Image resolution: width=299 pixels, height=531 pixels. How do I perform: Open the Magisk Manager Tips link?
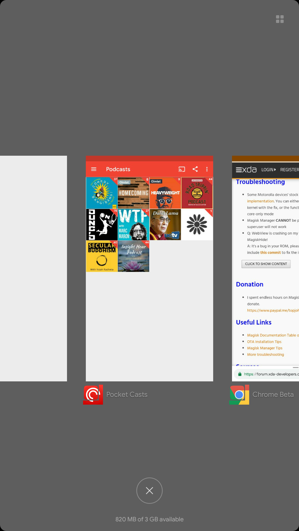tap(265, 348)
